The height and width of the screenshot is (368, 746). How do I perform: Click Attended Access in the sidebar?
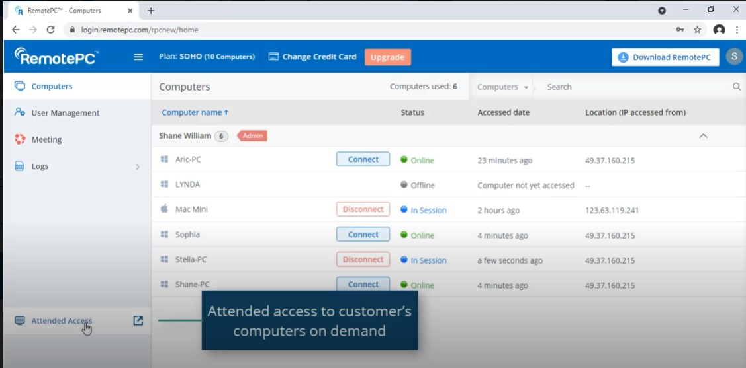(62, 321)
